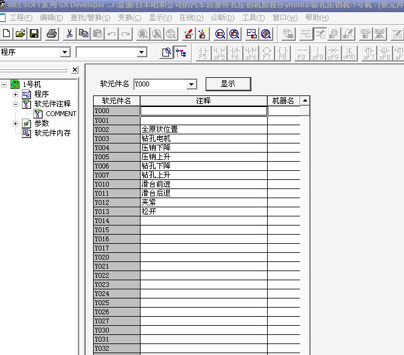Click the table scrollbar up arrow
The image size is (404, 355).
(x=305, y=100)
